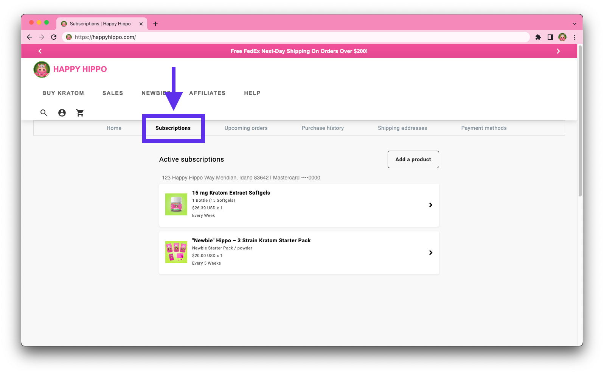Click the Softgels bottle thumbnail
The image size is (604, 374).
pyautogui.click(x=176, y=204)
